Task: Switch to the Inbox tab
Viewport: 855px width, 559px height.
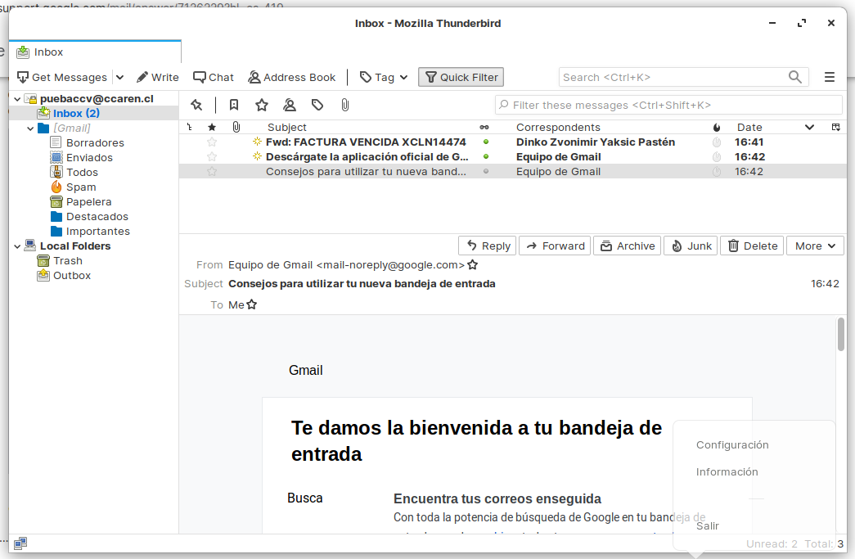Action: click(x=95, y=52)
